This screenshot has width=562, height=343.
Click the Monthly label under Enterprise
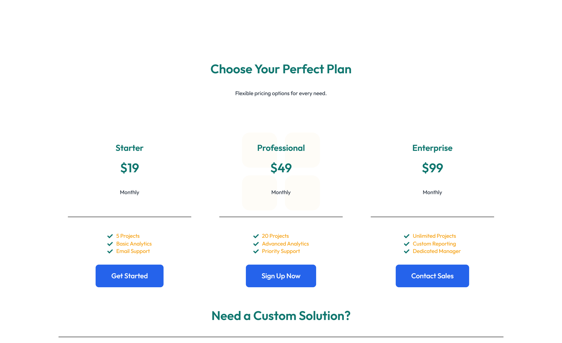pos(432,192)
